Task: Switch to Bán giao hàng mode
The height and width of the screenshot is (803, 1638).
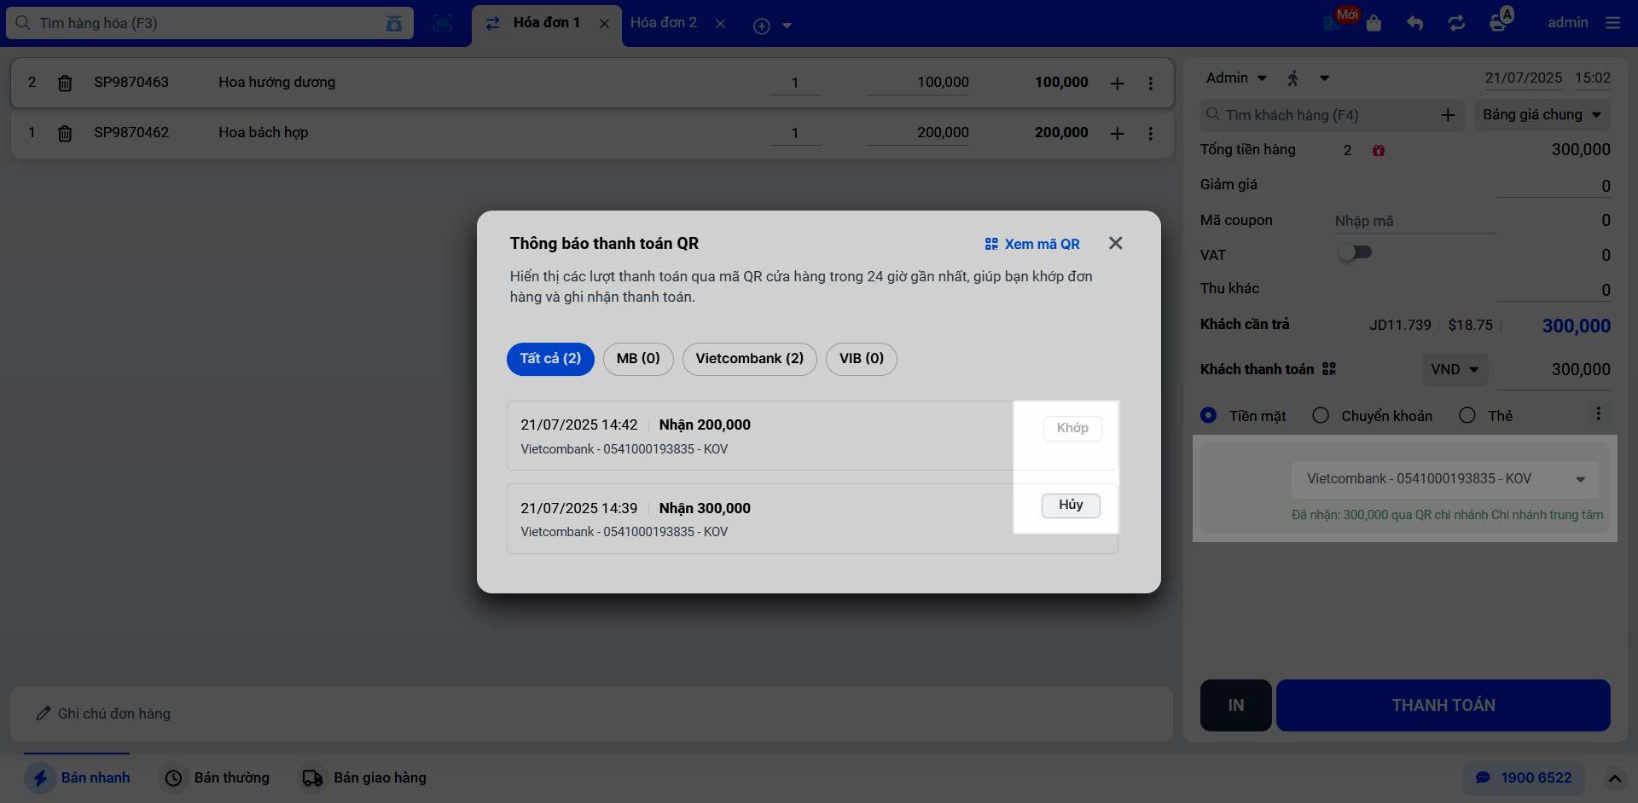Action: click(363, 777)
